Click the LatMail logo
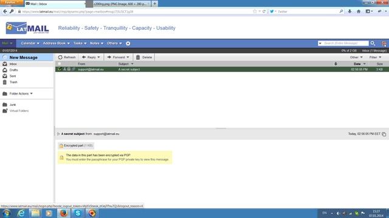 click(x=27, y=28)
